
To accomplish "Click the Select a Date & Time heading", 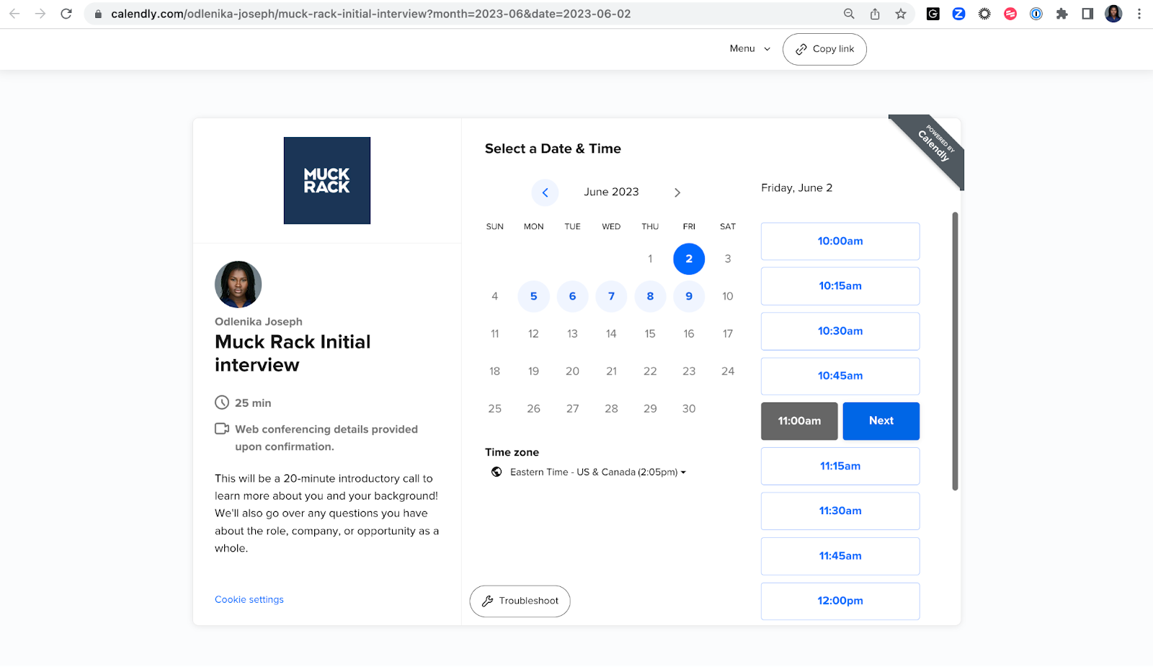I will point(553,149).
